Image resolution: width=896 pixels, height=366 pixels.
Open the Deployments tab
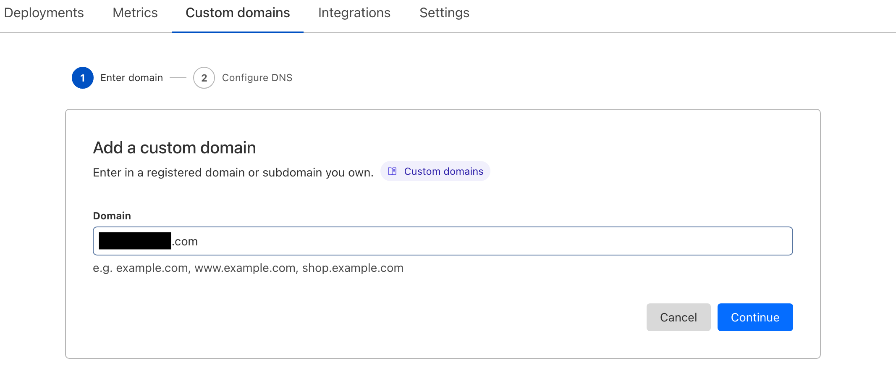(44, 13)
